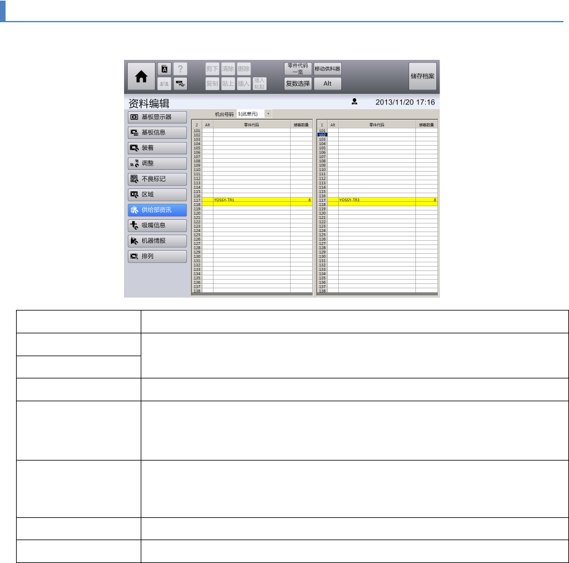Open the question mark help icon
The height and width of the screenshot is (563, 569).
pyautogui.click(x=180, y=69)
